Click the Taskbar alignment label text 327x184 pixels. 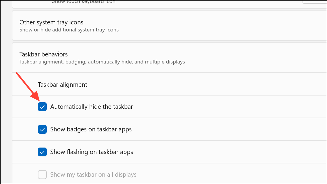point(63,84)
